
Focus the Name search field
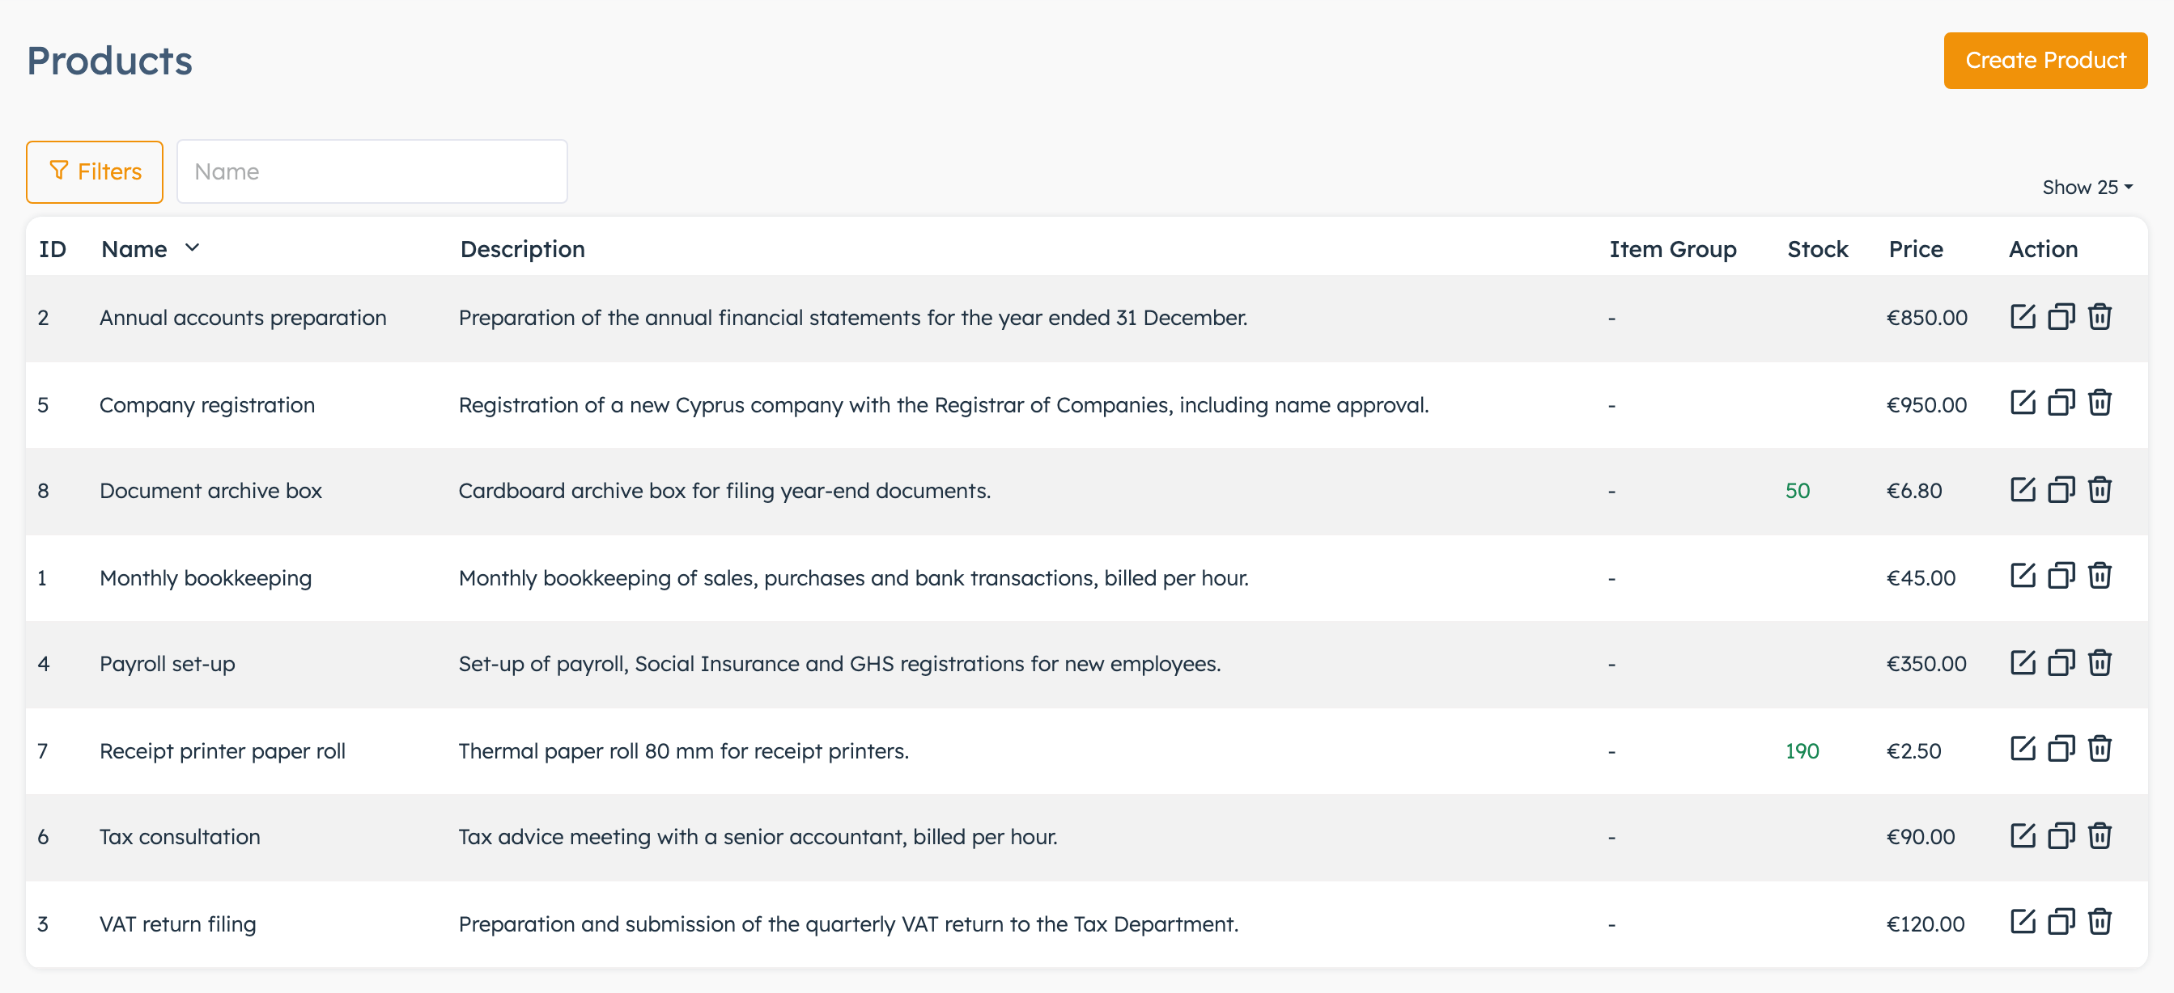[x=372, y=172]
